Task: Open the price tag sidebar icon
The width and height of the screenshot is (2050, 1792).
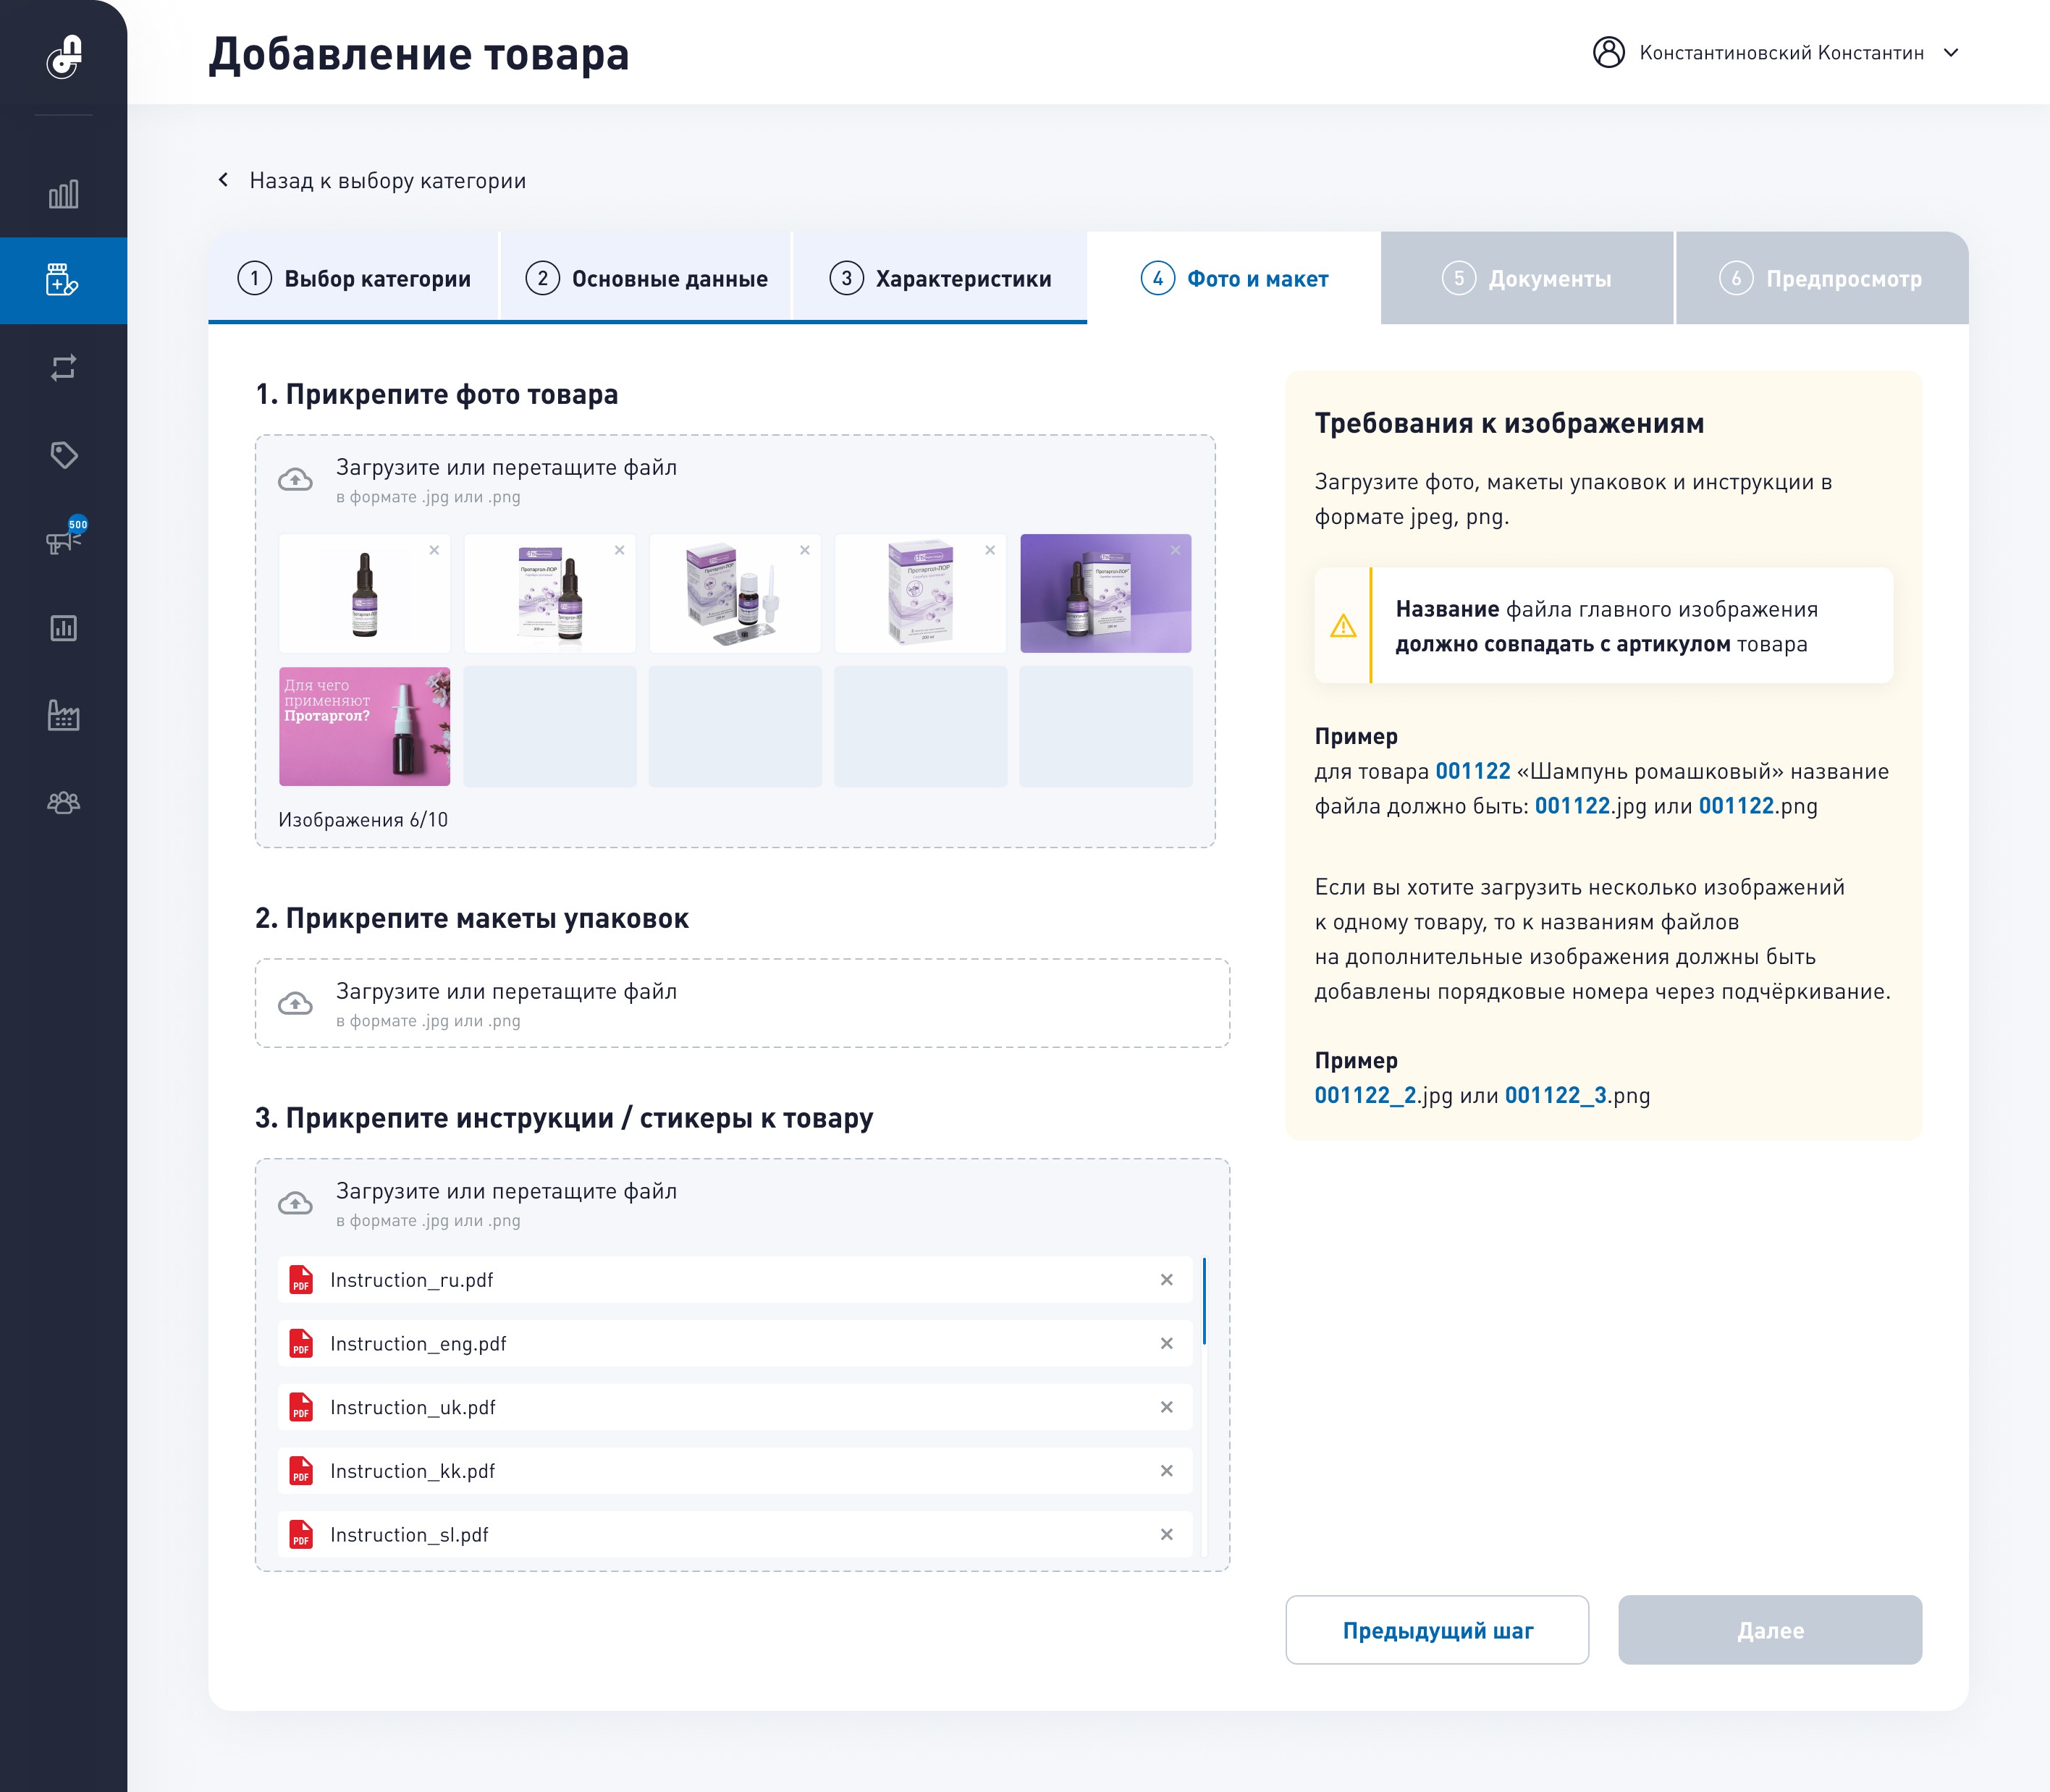Action: (x=63, y=455)
